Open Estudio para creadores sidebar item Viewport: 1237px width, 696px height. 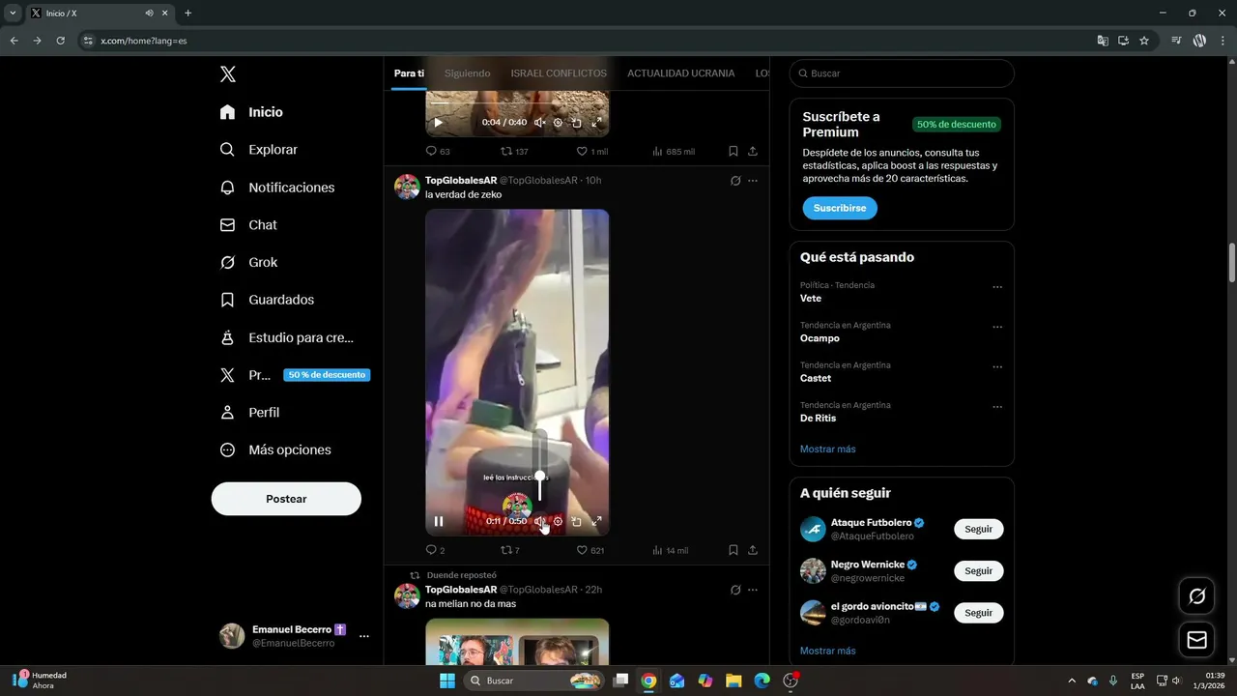tap(286, 337)
